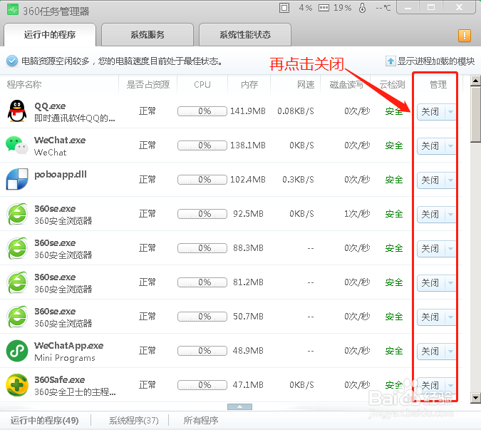
Task: Click the orange exclamation alert icon
Action: point(465,36)
